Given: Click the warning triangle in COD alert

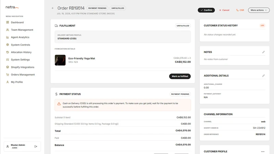Looking at the screenshot, I should (59, 104).
